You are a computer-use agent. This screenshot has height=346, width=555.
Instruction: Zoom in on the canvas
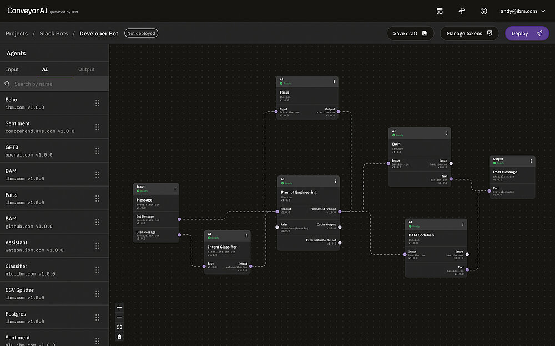click(x=119, y=307)
